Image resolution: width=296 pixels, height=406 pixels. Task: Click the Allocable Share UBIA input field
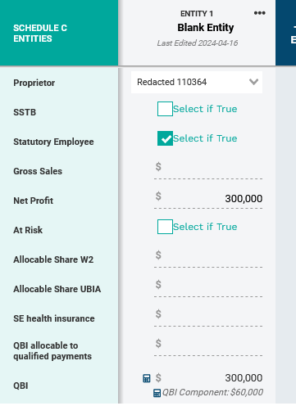click(x=208, y=287)
